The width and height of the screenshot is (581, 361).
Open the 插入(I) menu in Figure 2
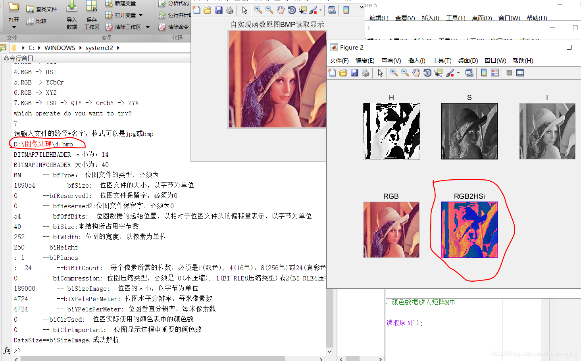(x=416, y=61)
